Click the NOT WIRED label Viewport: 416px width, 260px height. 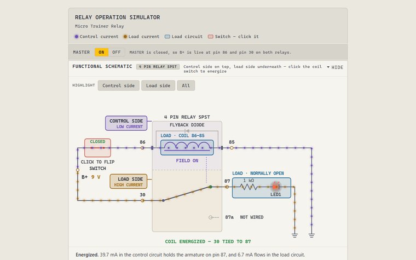coord(251,217)
